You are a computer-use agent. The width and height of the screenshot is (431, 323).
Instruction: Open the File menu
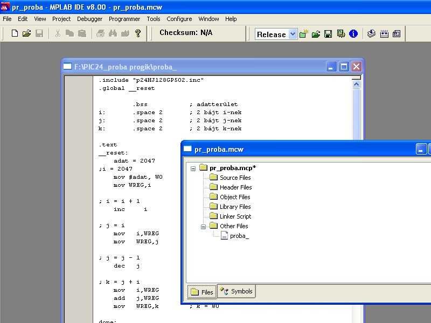coord(7,19)
